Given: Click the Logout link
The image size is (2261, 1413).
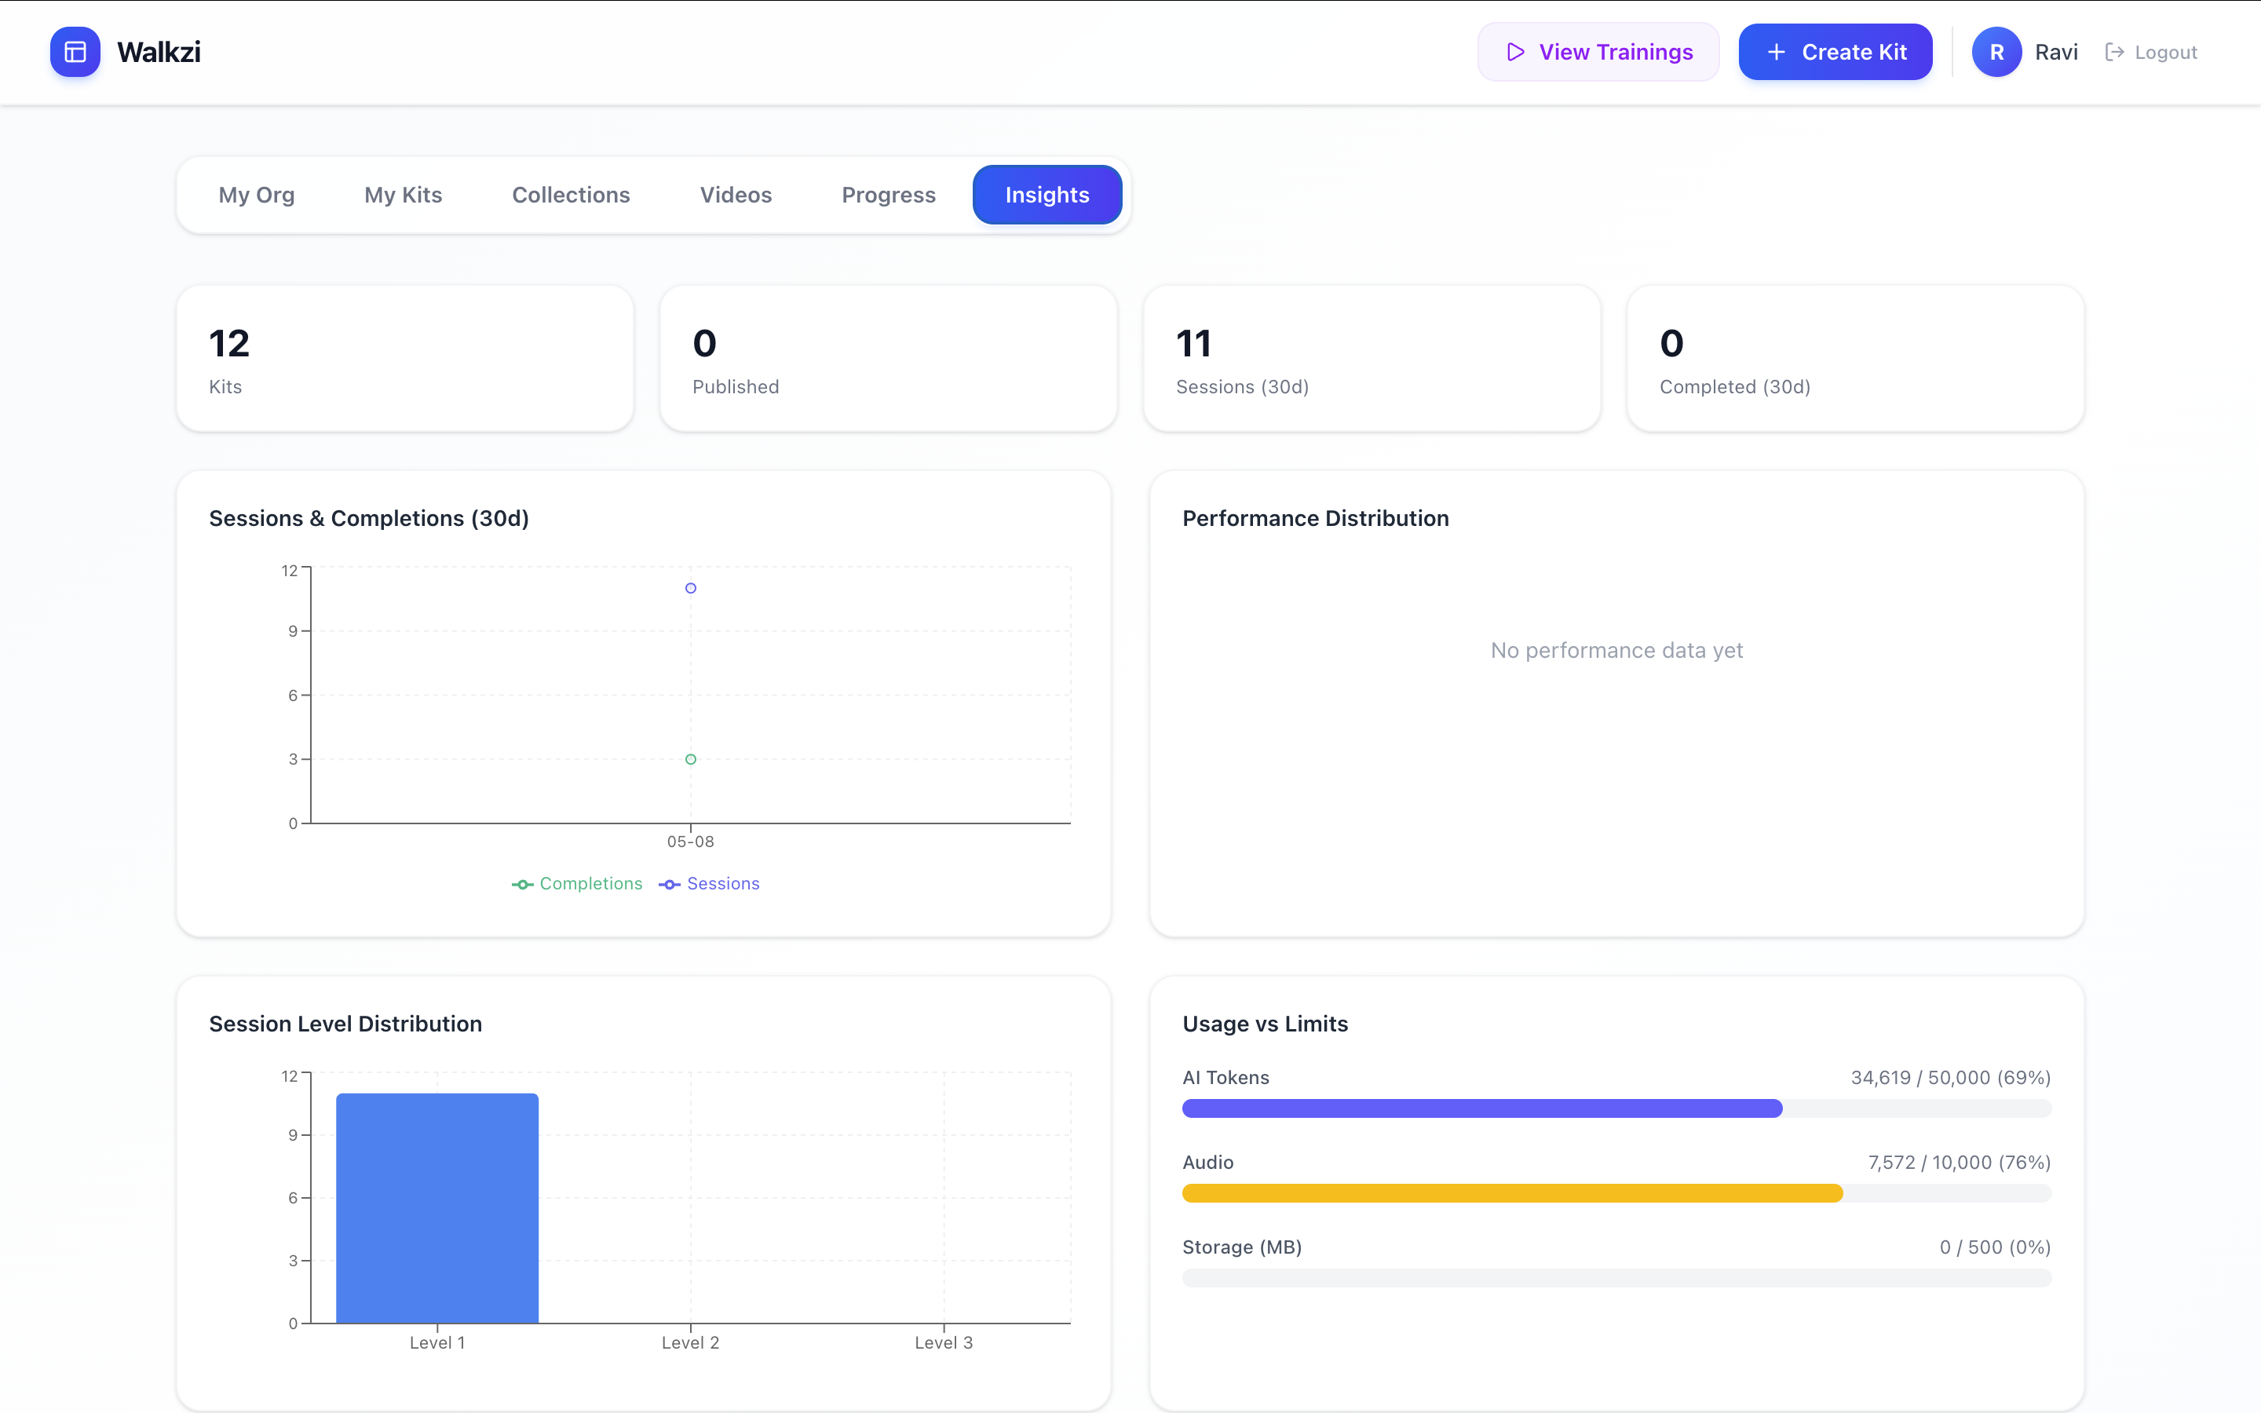Looking at the screenshot, I should (x=2151, y=53).
